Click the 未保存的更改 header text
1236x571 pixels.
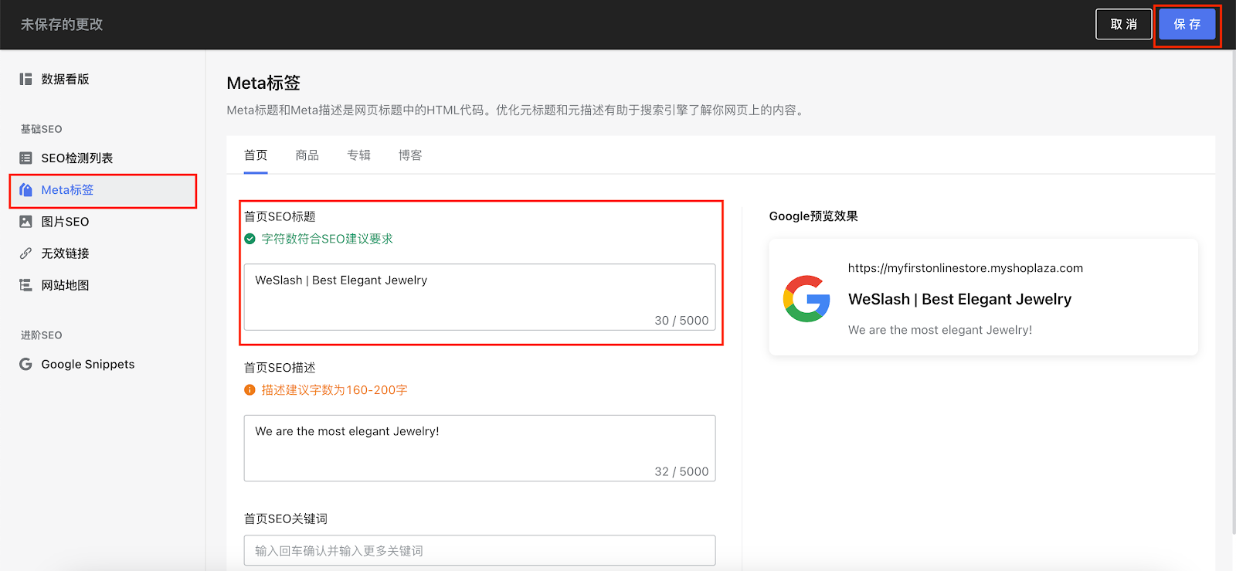pyautogui.click(x=62, y=25)
